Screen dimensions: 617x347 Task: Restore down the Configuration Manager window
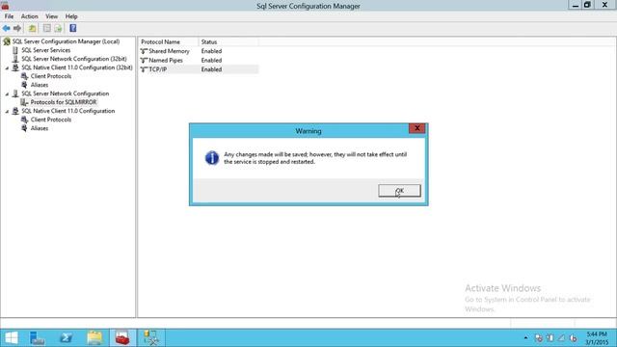pyautogui.click(x=587, y=5)
